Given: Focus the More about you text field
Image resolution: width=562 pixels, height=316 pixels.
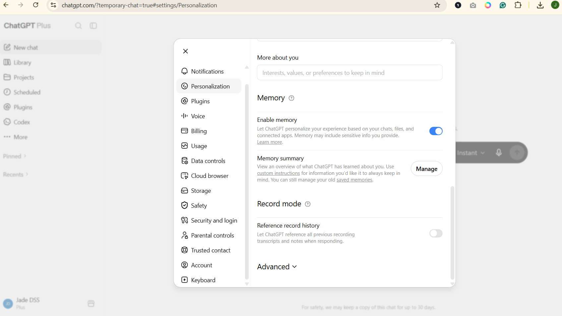Looking at the screenshot, I should (350, 73).
